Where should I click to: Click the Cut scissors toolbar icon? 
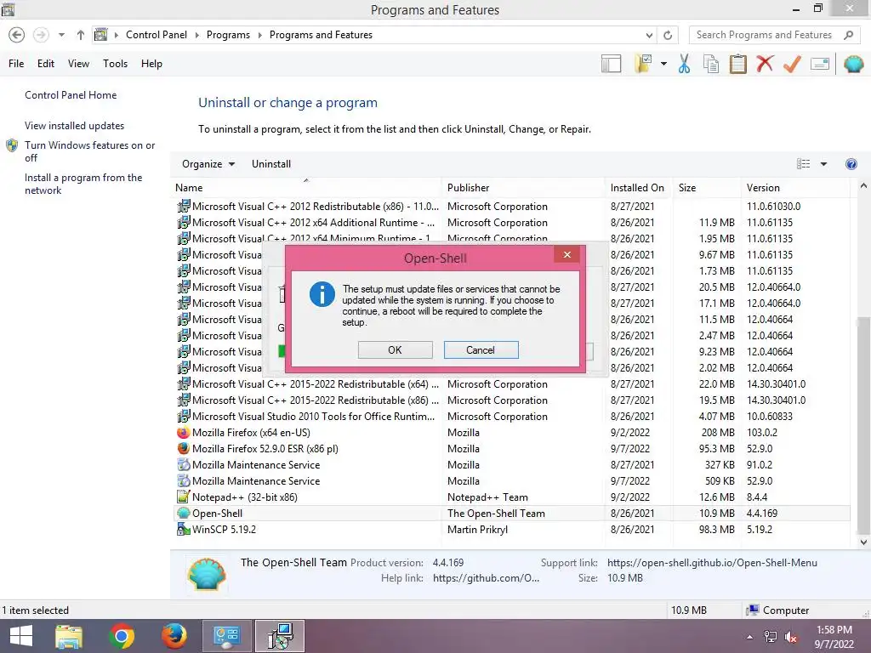point(684,64)
